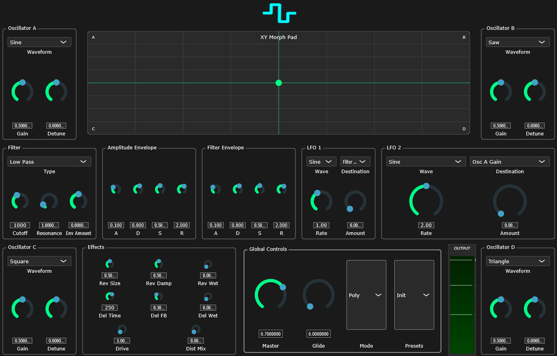Click the Filter Resonance knob
The image size is (557, 356).
tap(49, 201)
